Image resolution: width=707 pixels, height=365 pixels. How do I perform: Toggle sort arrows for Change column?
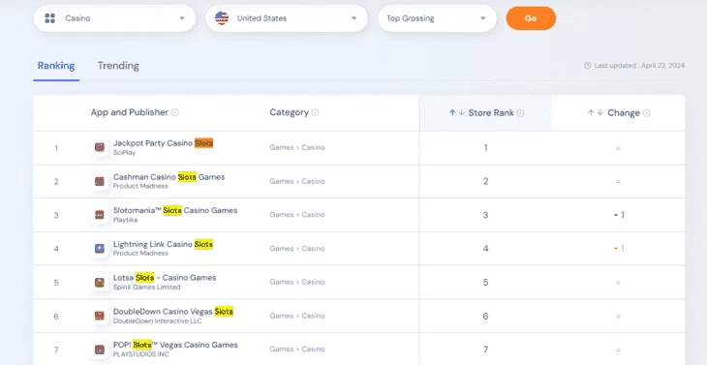(596, 113)
